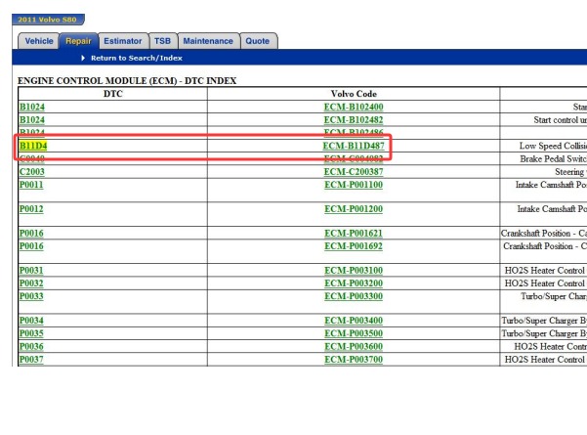Click Volvo code ECM-P001692
587x435 pixels.
point(354,246)
